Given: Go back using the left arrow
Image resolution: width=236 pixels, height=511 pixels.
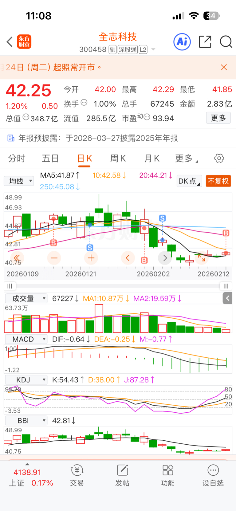Looking at the screenshot, I should click(10, 42).
